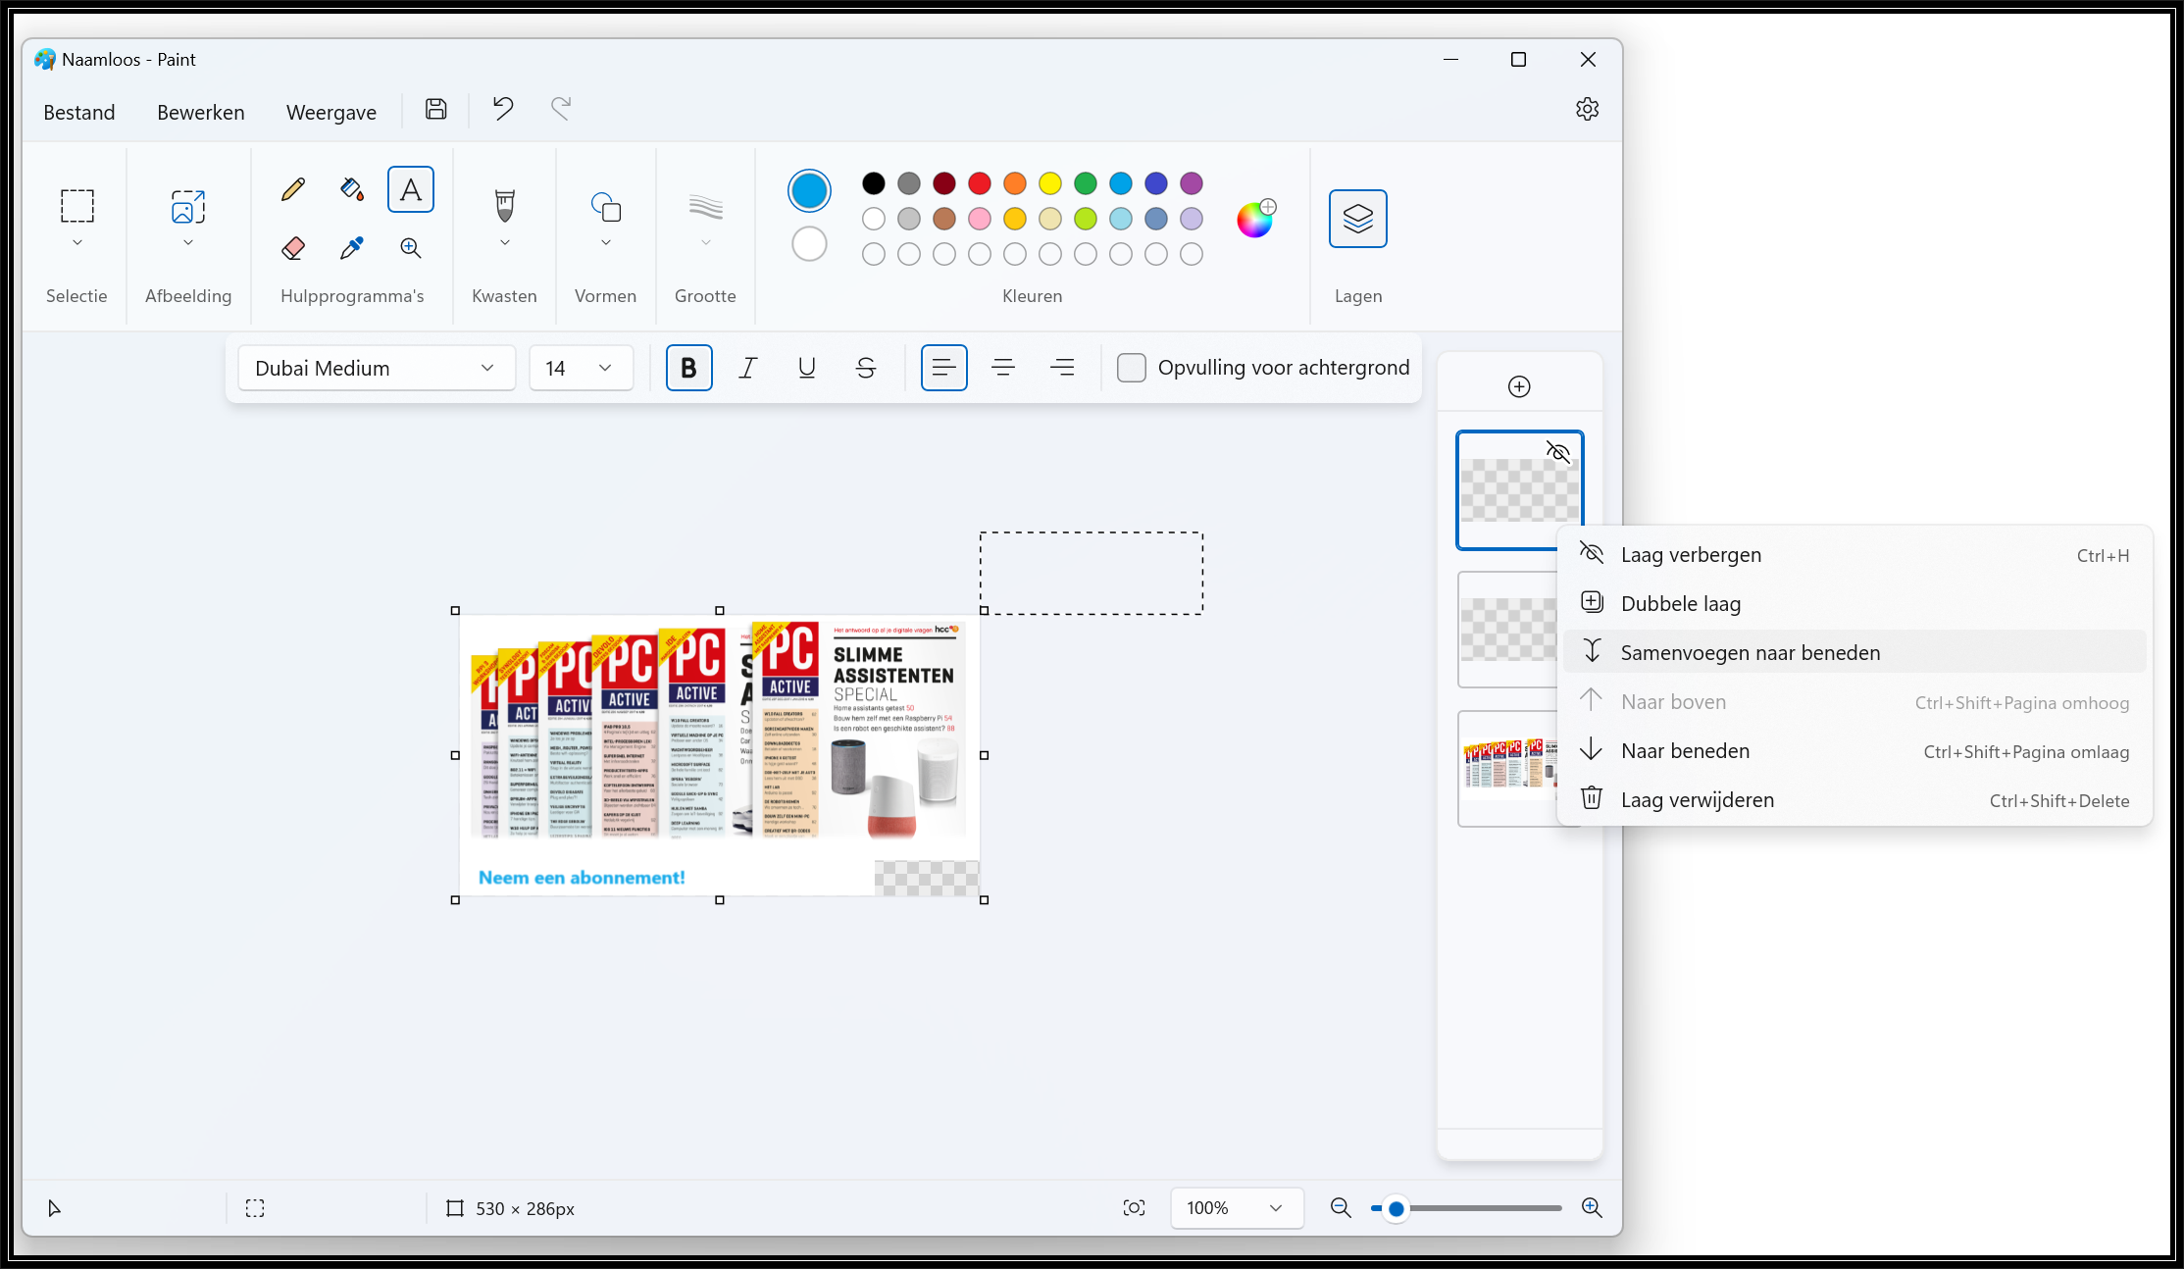The width and height of the screenshot is (2184, 1269).
Task: Click the white secondary color circle
Action: point(809,244)
